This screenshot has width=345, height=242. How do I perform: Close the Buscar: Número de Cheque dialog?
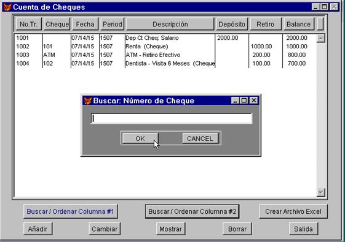tap(254, 100)
